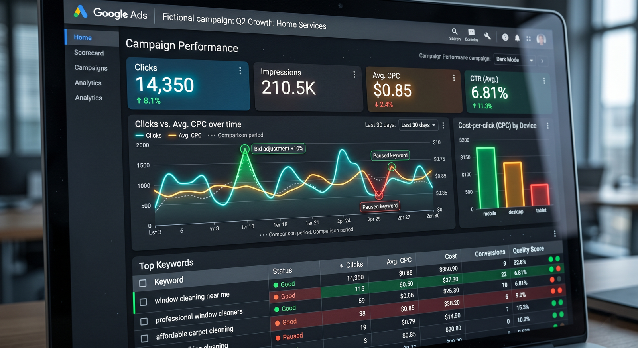The image size is (638, 348).
Task: Open the wrench tools icon
Action: (487, 36)
